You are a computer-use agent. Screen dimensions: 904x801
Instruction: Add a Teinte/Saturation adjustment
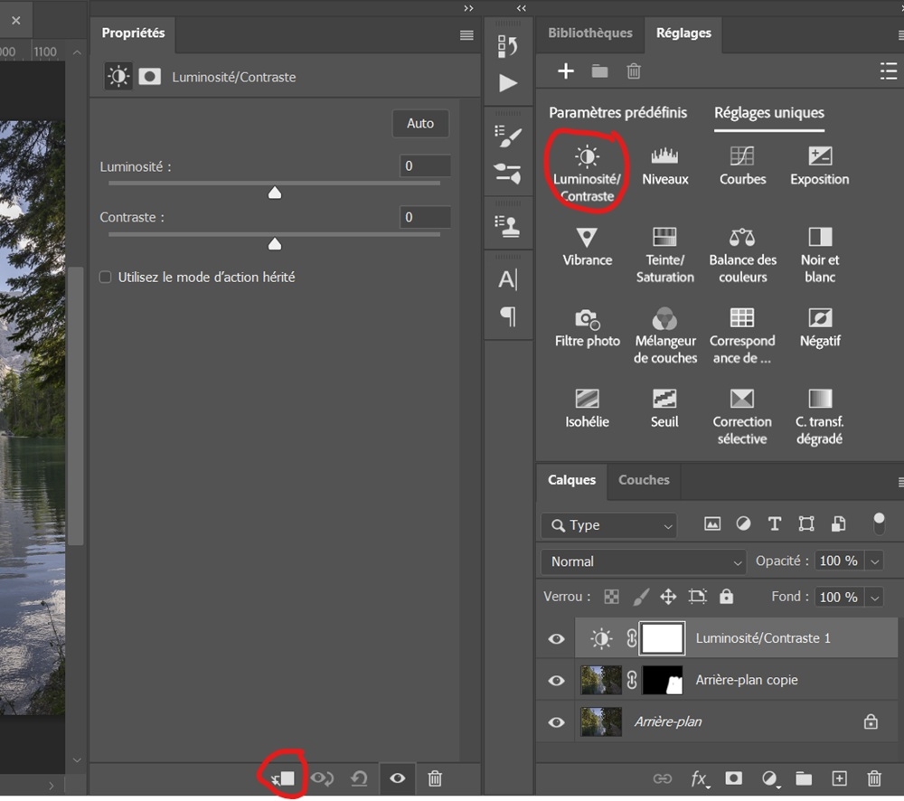coord(664,256)
